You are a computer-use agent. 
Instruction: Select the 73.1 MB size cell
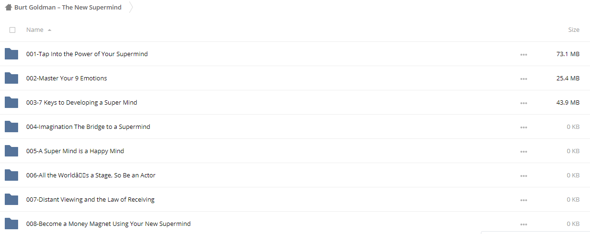click(x=568, y=54)
